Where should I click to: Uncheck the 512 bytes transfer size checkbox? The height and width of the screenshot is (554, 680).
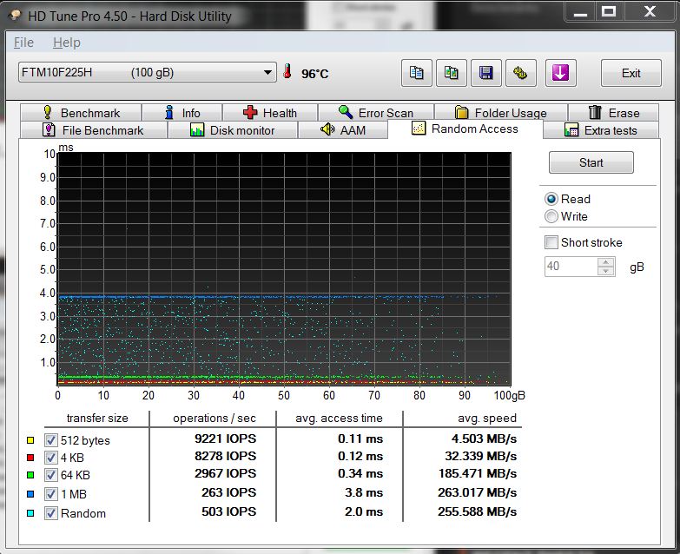pyautogui.click(x=51, y=440)
